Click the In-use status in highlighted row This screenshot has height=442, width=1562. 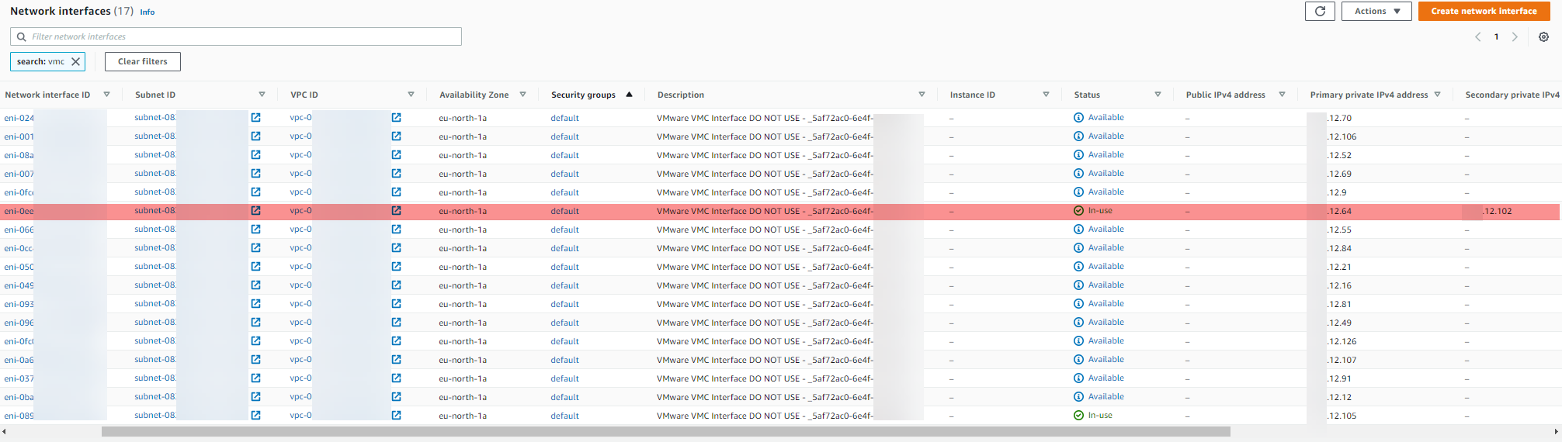pos(1099,211)
